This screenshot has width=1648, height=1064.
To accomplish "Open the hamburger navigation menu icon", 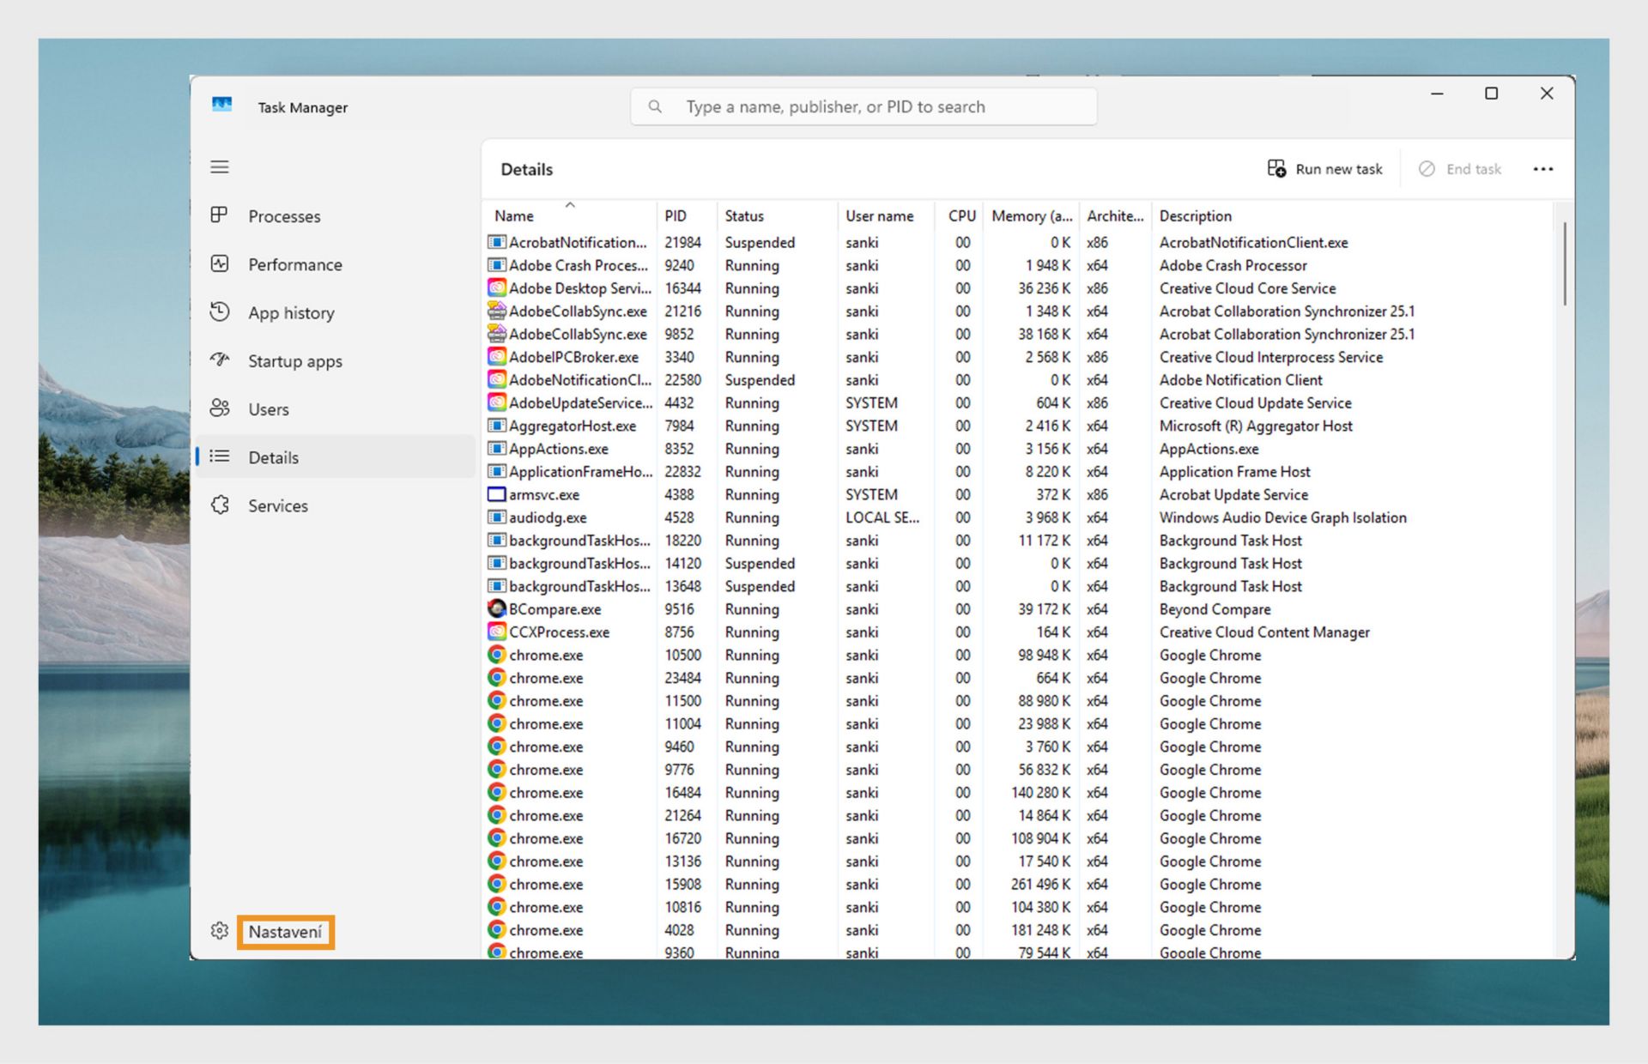I will coord(220,166).
